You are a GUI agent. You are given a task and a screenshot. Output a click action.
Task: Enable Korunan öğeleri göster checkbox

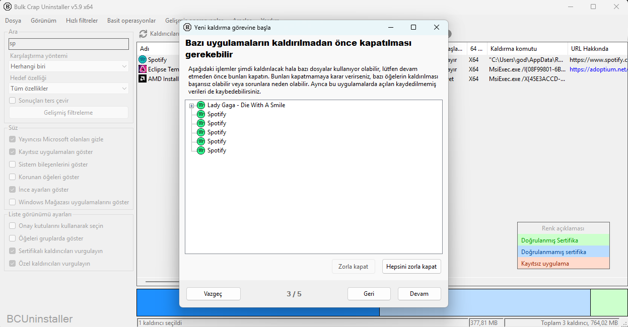[13, 177]
